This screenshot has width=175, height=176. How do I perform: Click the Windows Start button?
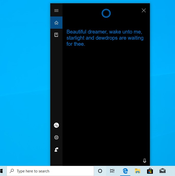pyautogui.click(x=1, y=171)
